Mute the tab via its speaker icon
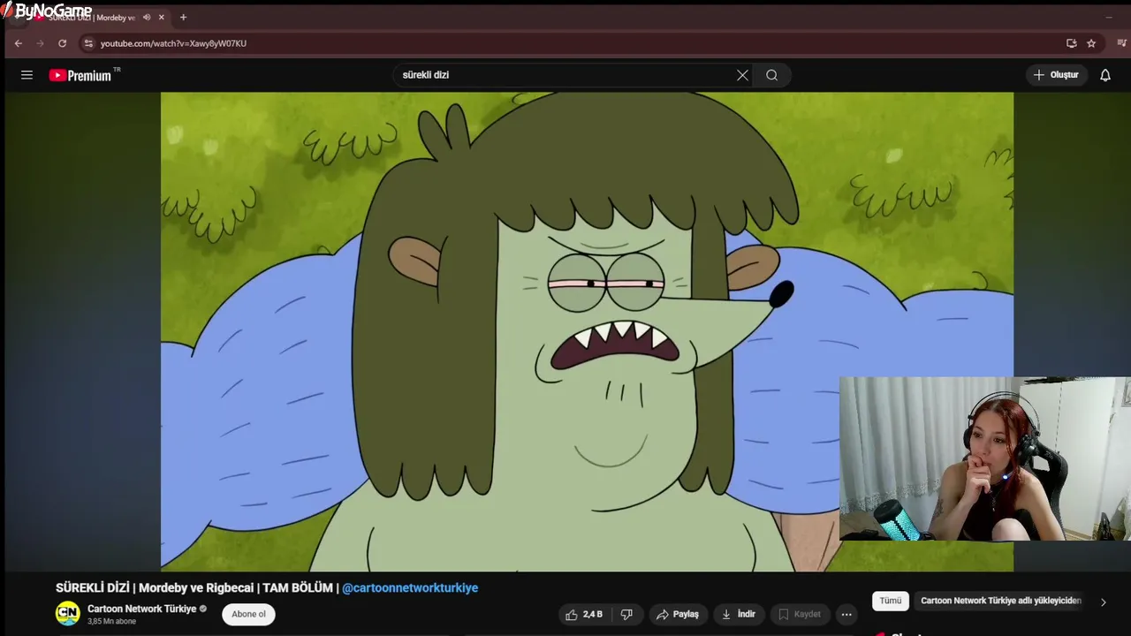The image size is (1131, 636). 147,17
